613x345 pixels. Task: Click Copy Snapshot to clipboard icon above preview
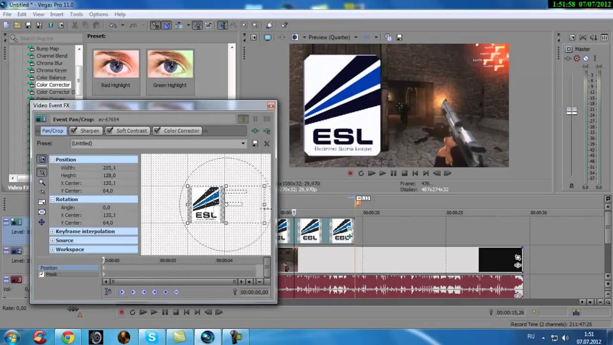click(388, 37)
